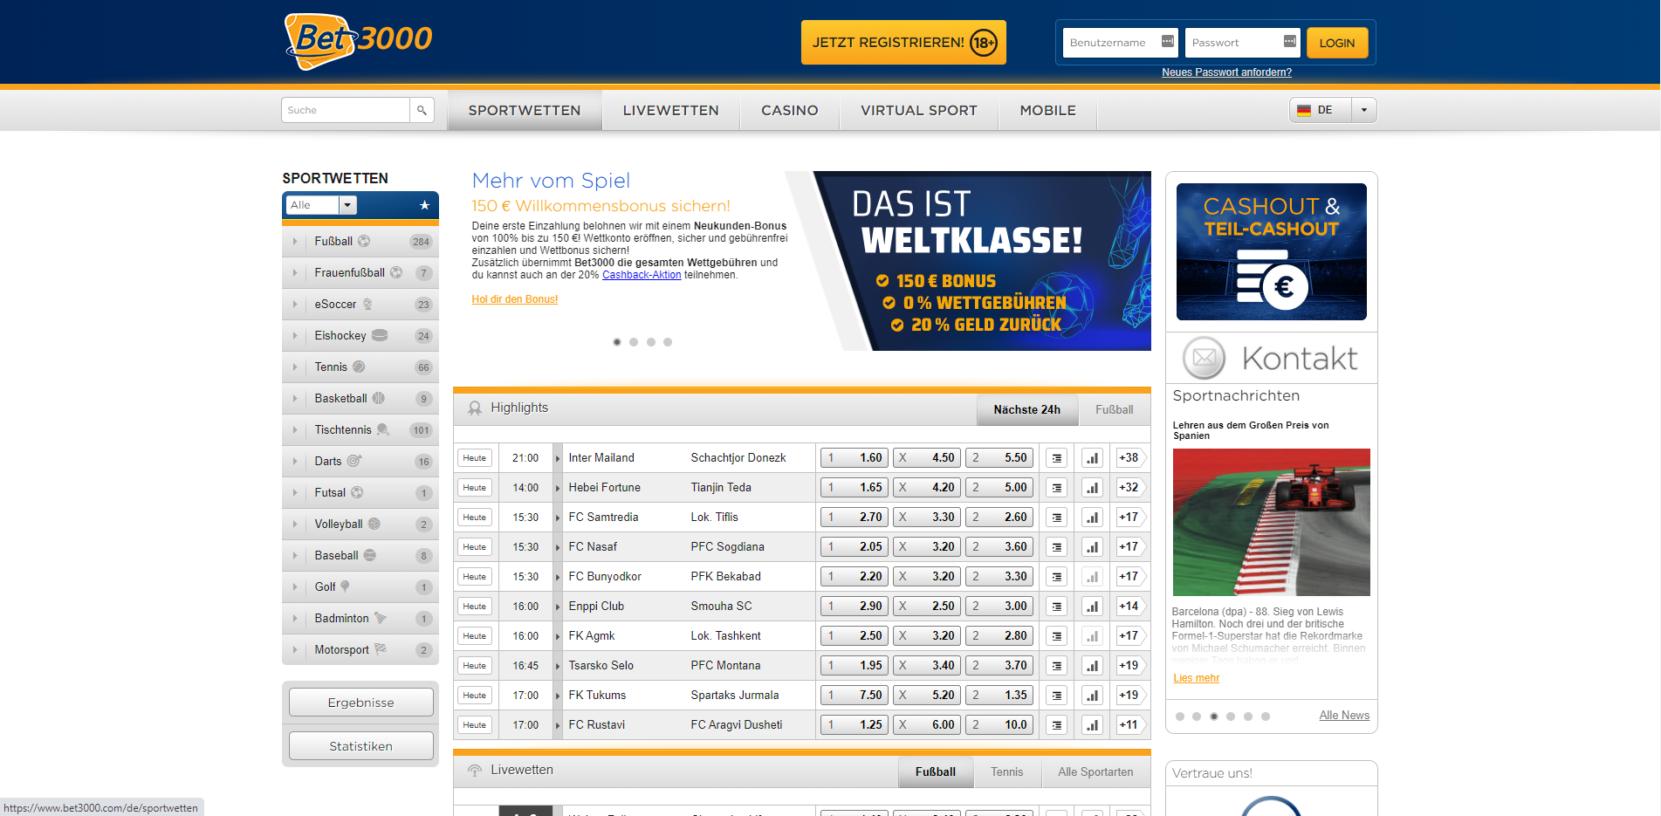Image resolution: width=1661 pixels, height=816 pixels.
Task: Open the Ergebnisse button
Action: pos(360,703)
